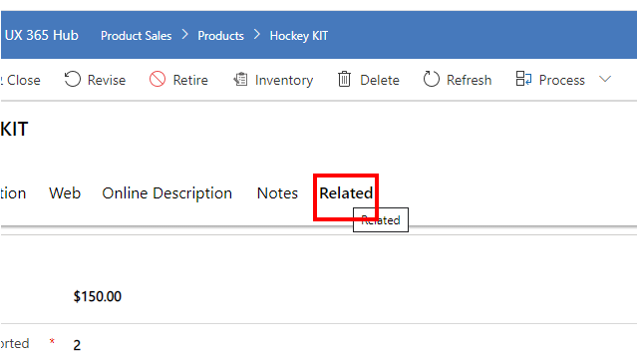Navigate to Products breadcrumb link
The width and height of the screenshot is (638, 359).
[221, 36]
